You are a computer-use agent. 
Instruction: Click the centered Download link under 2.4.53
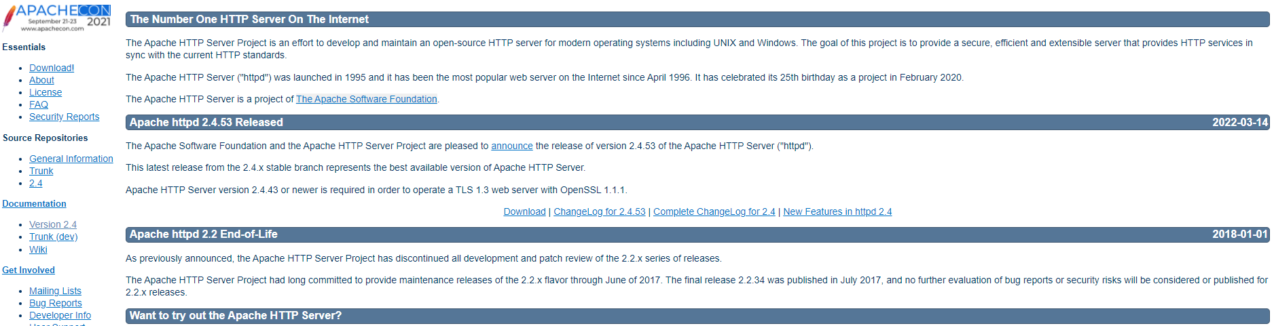[524, 211]
